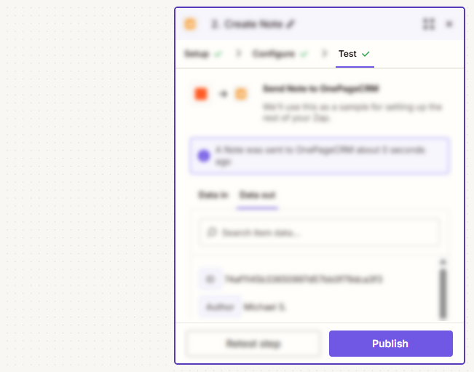474x372 pixels.
Task: Click chevron between Configure and Test
Action: (324, 53)
